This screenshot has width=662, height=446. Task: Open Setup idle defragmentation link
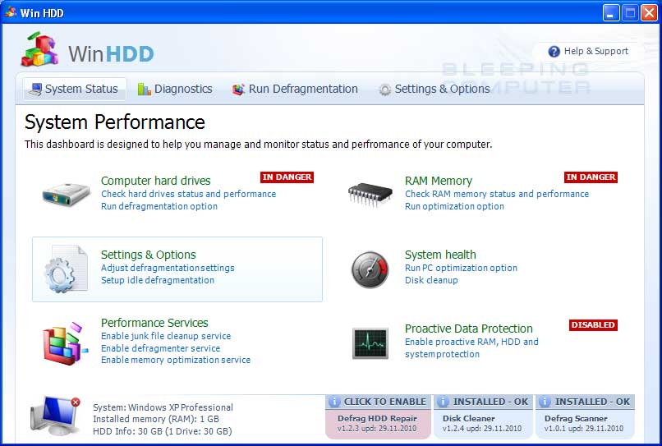157,280
